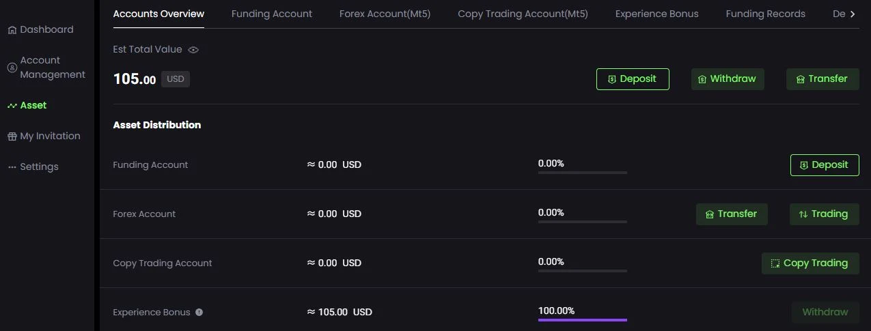Image resolution: width=871 pixels, height=331 pixels.
Task: Select the Asset sidebar item
Action: pos(27,105)
